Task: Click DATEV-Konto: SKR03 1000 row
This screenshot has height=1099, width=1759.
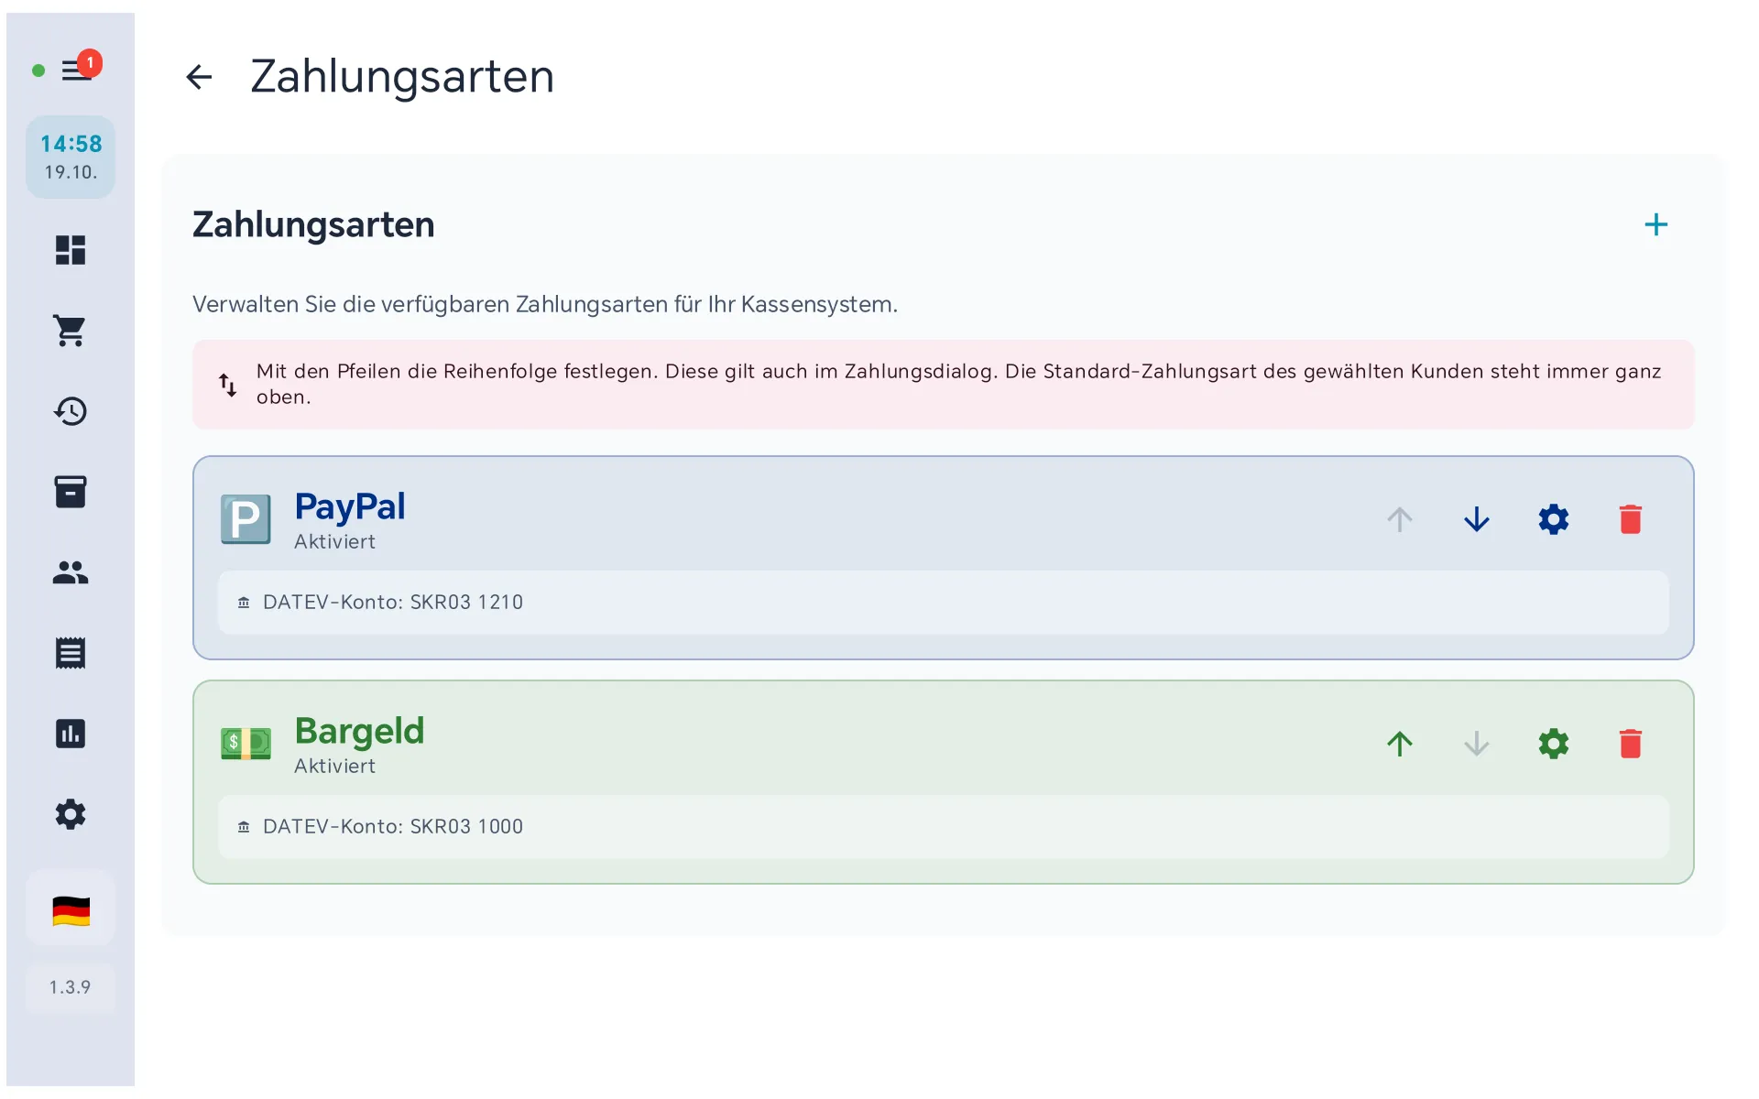Action: click(944, 826)
